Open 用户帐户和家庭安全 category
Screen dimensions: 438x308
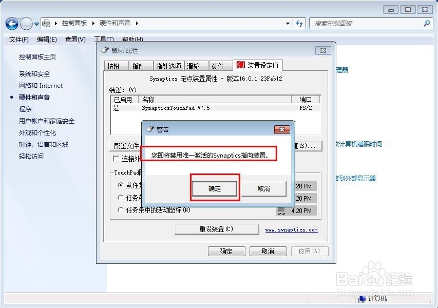tap(47, 121)
